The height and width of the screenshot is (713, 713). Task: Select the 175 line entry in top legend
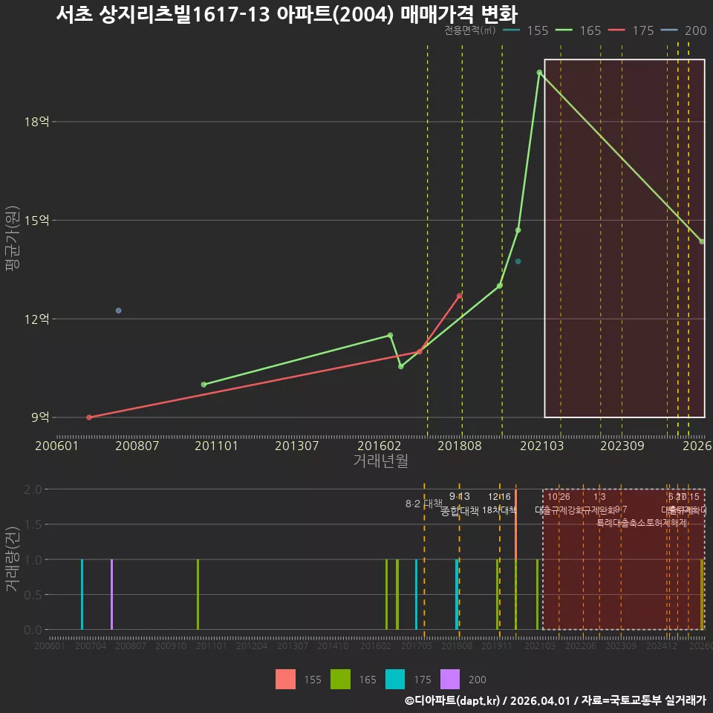(631, 30)
